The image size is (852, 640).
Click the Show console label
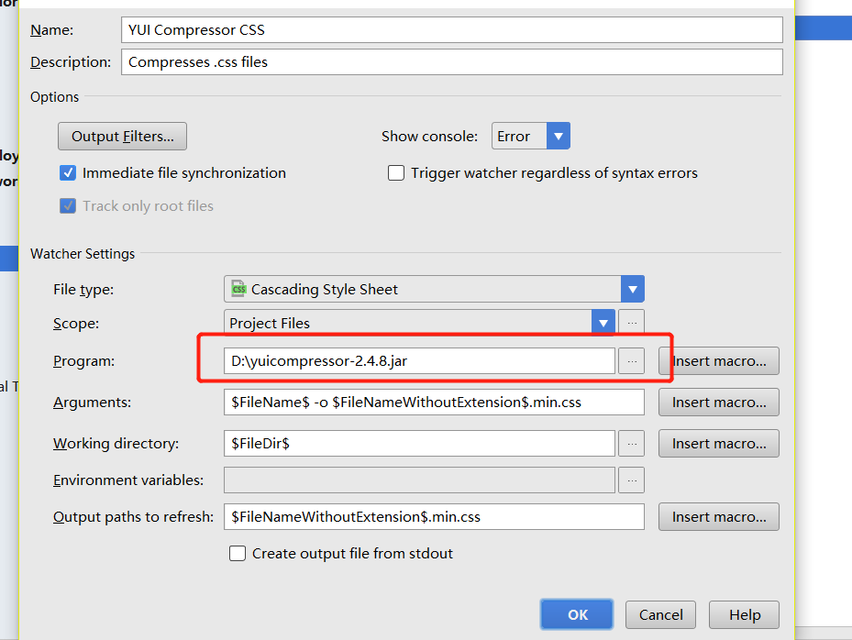tap(429, 136)
